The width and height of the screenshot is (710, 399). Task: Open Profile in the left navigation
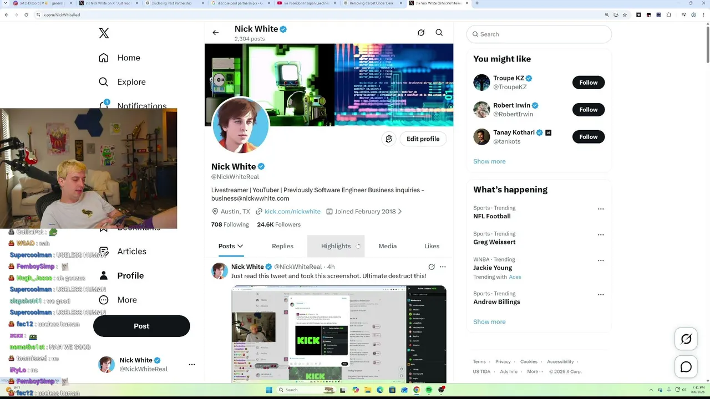coord(121,275)
